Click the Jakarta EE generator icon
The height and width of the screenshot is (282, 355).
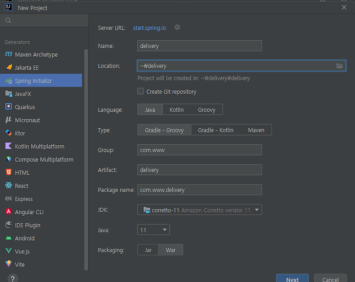[9, 67]
